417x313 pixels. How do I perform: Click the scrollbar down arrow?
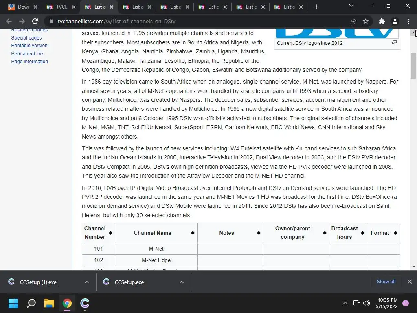pyautogui.click(x=413, y=267)
